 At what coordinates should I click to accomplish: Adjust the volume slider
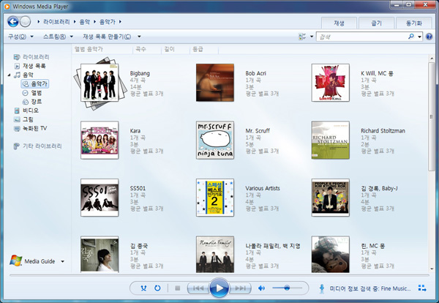point(287,288)
